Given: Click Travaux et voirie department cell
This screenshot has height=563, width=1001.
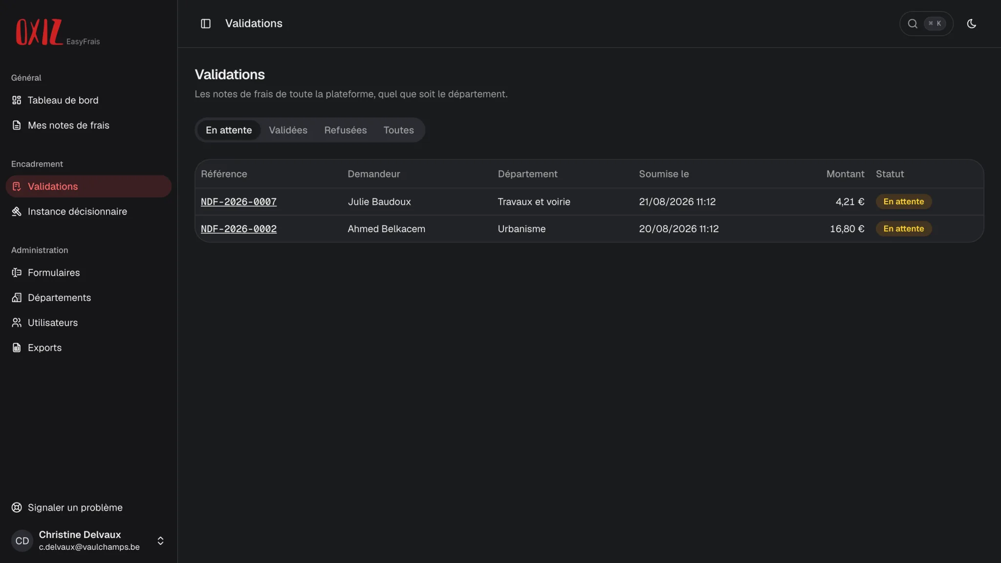Looking at the screenshot, I should click(534, 201).
